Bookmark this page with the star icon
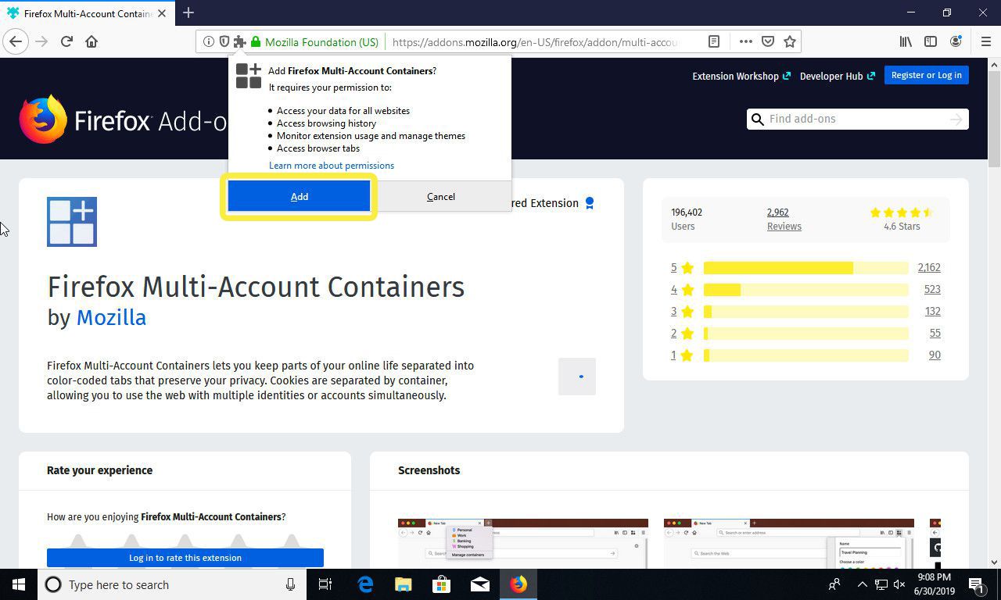Image resolution: width=1001 pixels, height=600 pixels. tap(790, 42)
